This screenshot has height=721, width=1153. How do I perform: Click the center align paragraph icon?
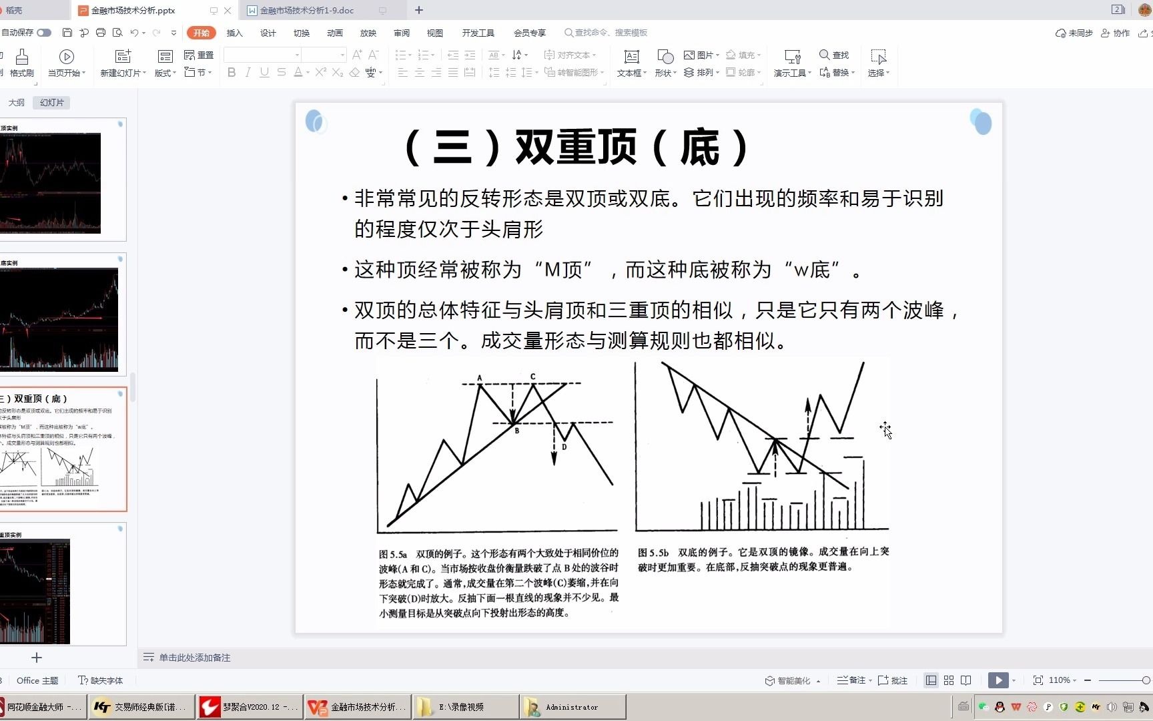click(x=419, y=72)
